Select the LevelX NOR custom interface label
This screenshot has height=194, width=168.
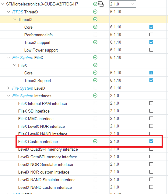44,172
